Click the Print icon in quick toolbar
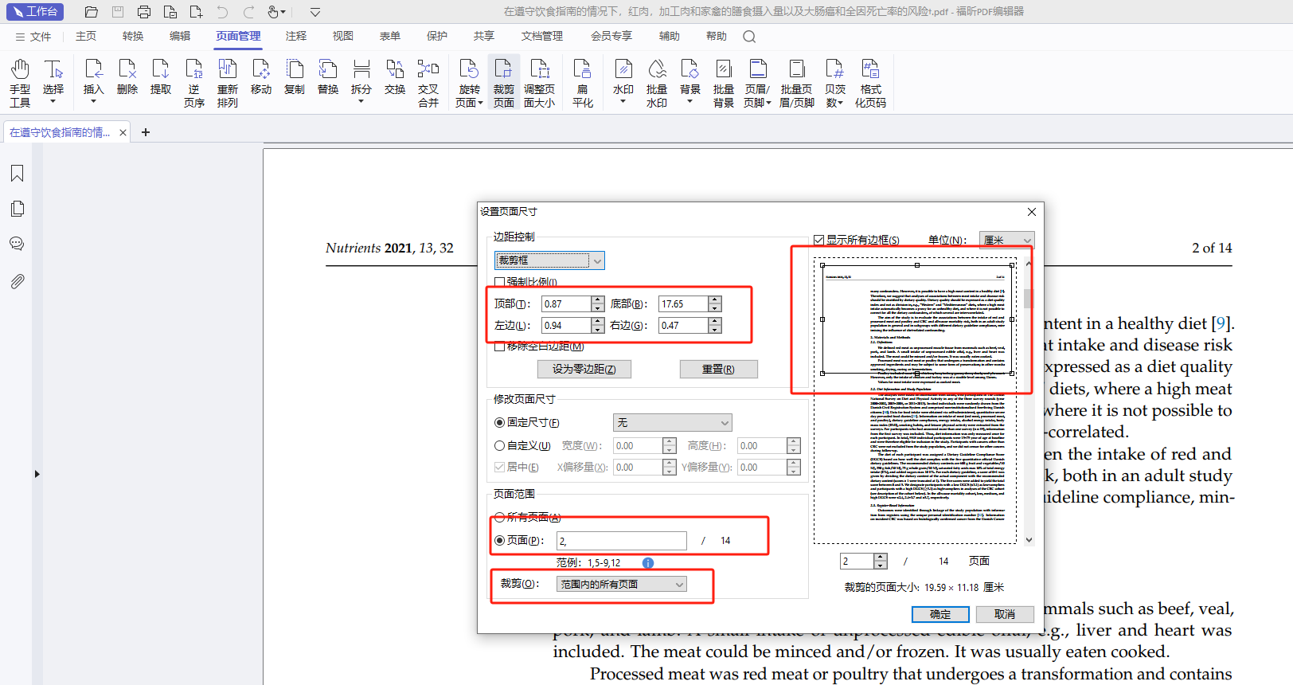 point(143,12)
